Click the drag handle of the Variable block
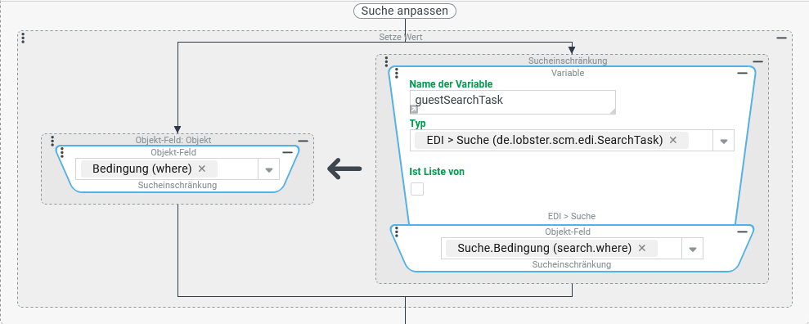Screen dimensions: 809x324 pyautogui.click(x=396, y=72)
